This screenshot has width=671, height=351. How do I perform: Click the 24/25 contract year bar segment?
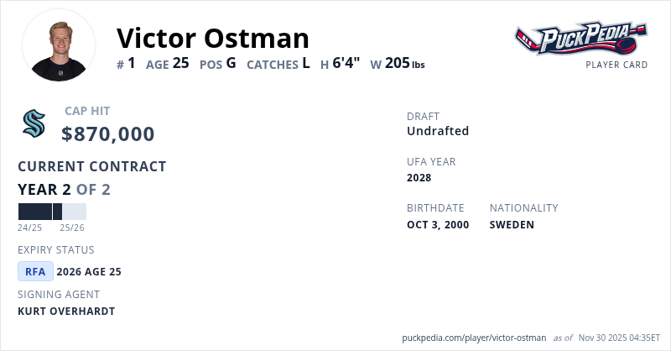(35, 212)
